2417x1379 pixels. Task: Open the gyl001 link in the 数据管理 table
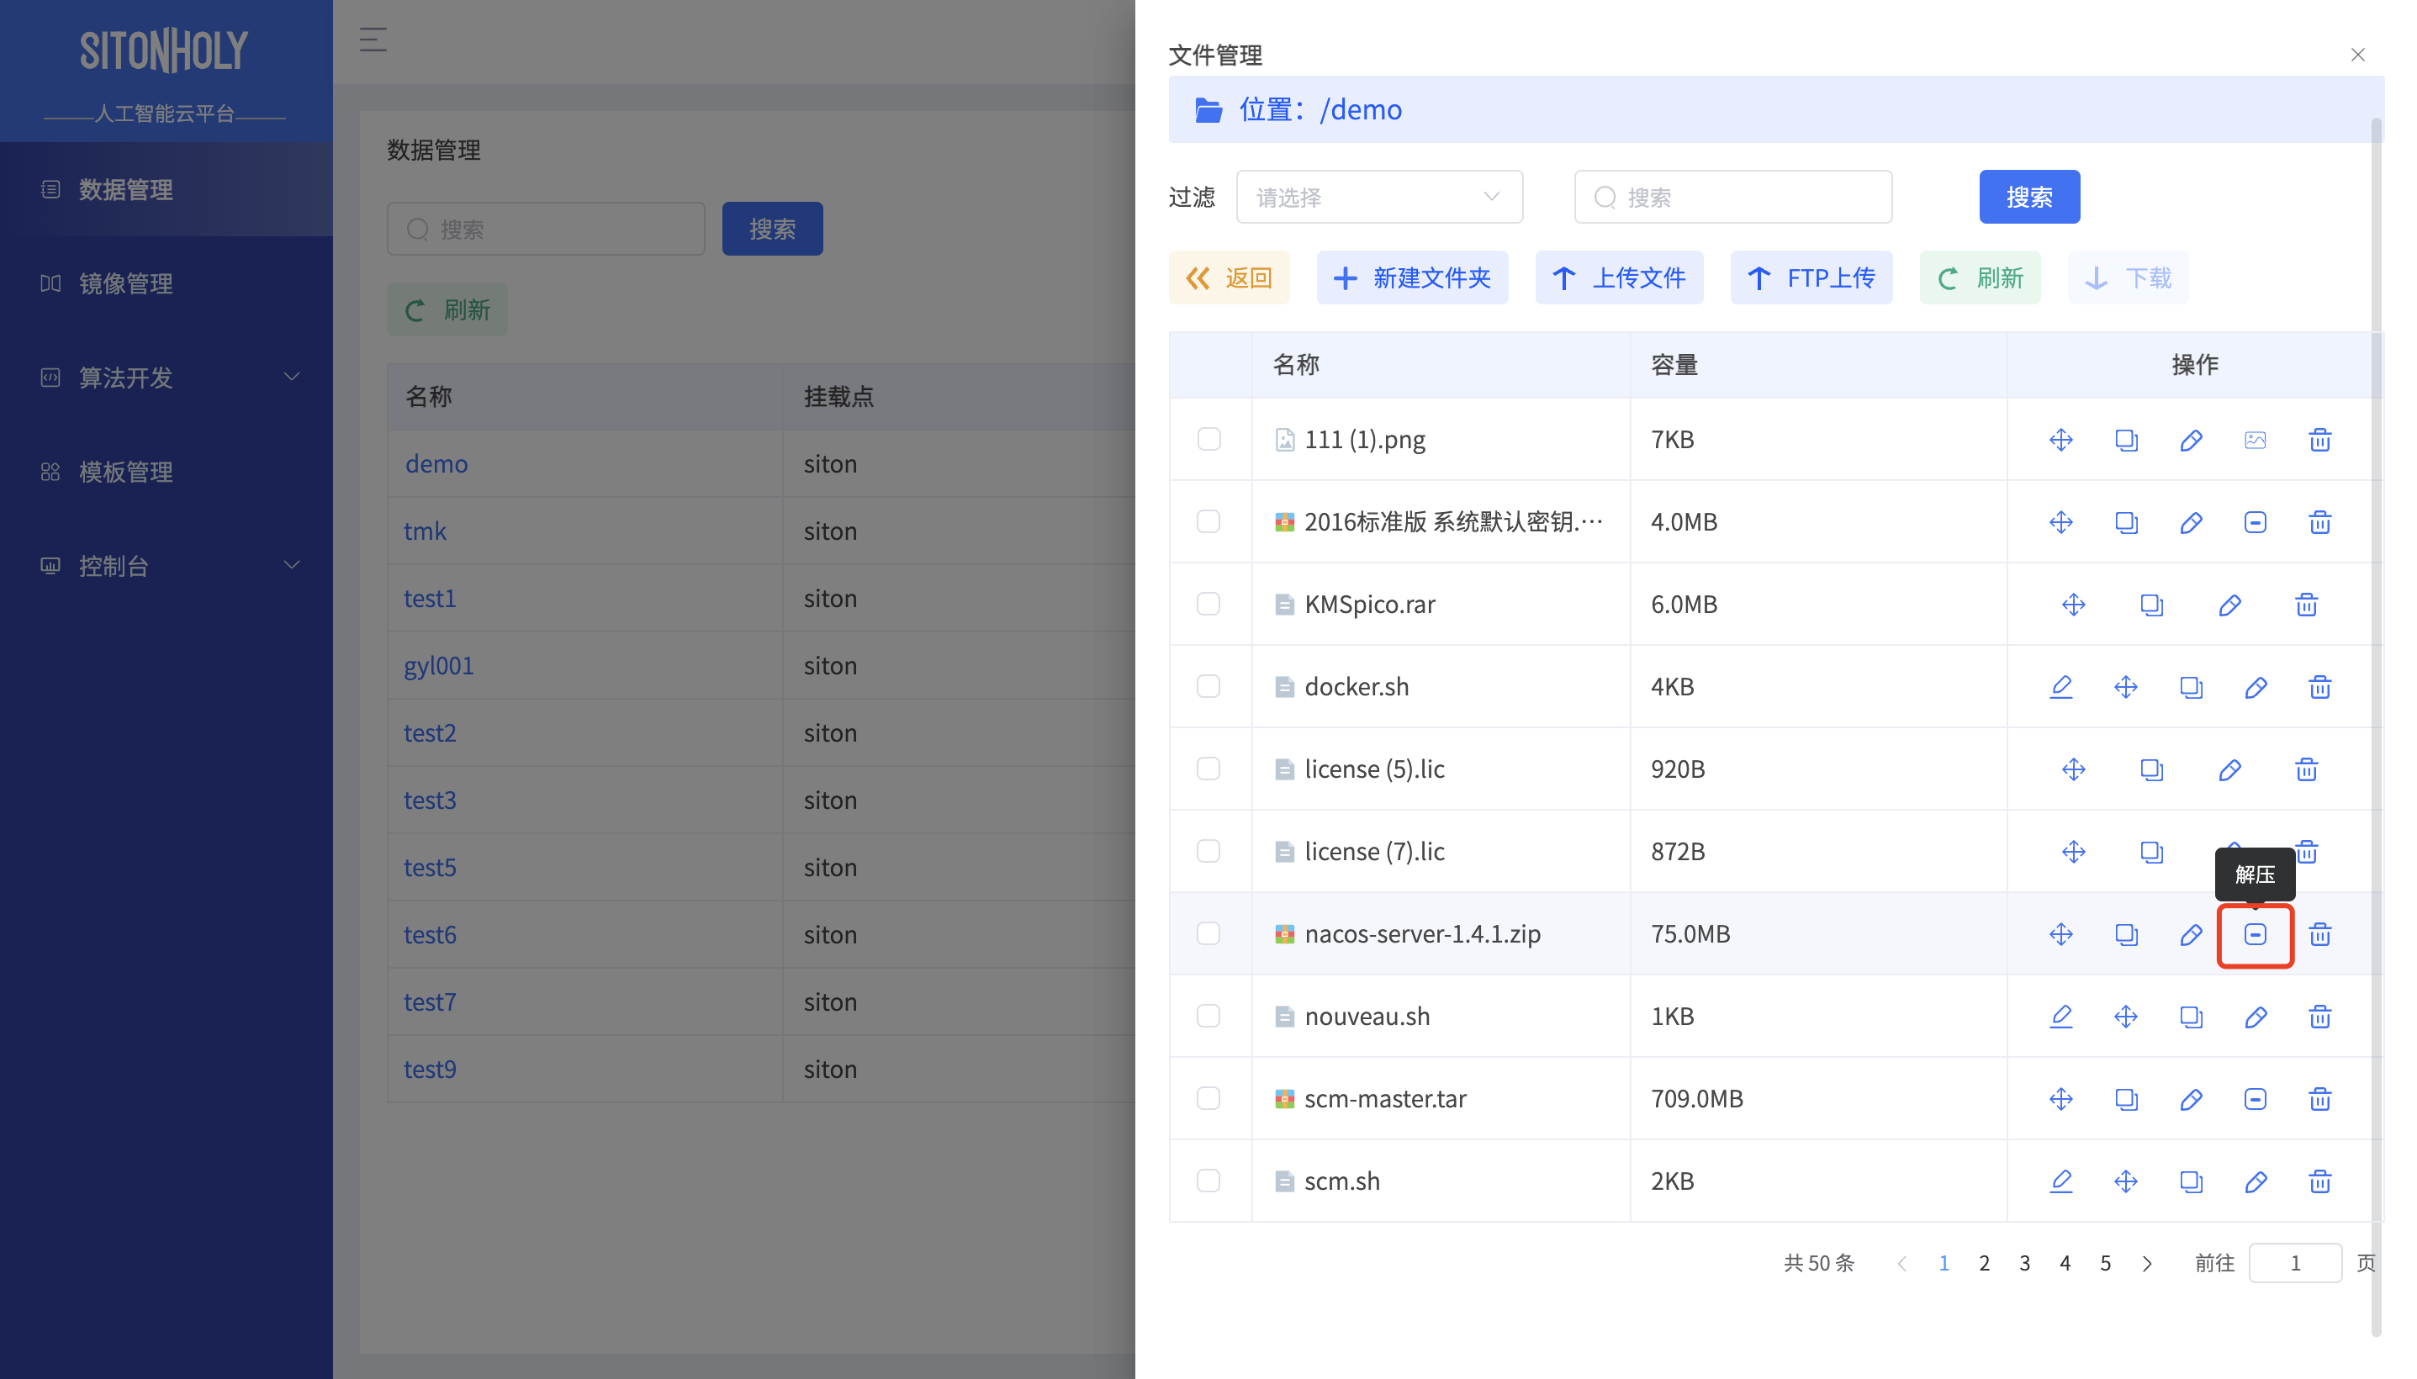click(438, 666)
